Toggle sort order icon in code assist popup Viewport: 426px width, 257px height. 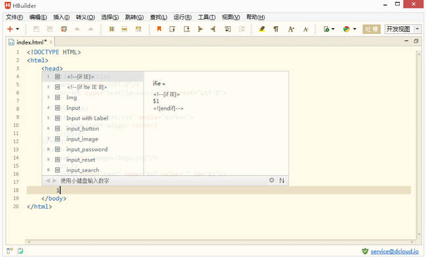pos(282,180)
